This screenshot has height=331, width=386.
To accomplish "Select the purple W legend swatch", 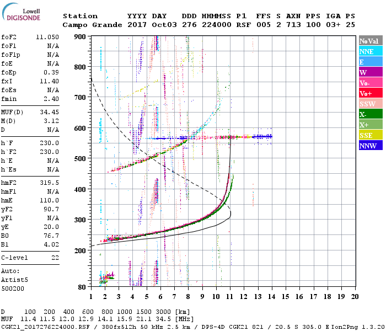I will 370,72.
